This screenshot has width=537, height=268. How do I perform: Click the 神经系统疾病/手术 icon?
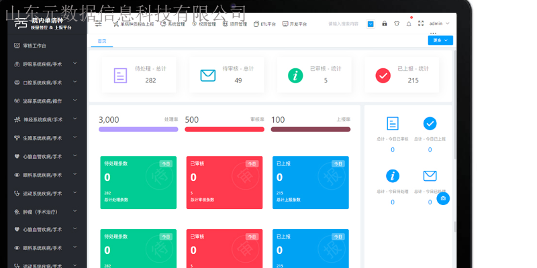tap(17, 119)
